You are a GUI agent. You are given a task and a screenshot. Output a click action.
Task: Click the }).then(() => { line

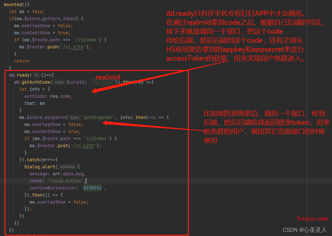44,195
